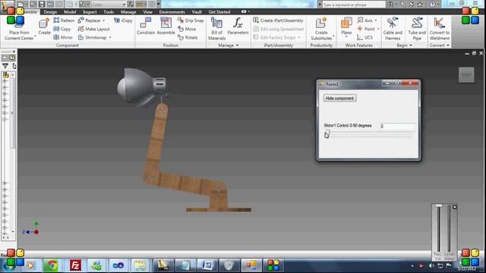Activate the Constrain tool
486x273 pixels.
(x=146, y=26)
